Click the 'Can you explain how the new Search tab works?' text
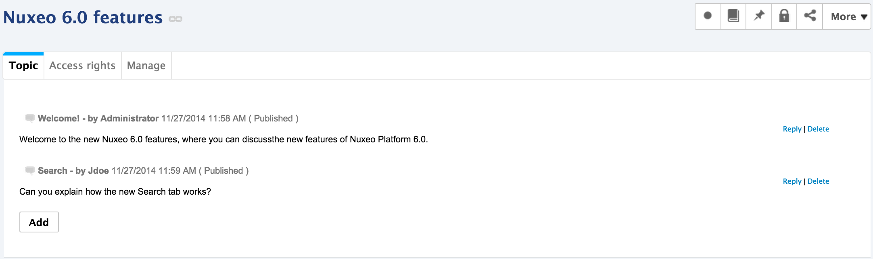 click(x=115, y=192)
